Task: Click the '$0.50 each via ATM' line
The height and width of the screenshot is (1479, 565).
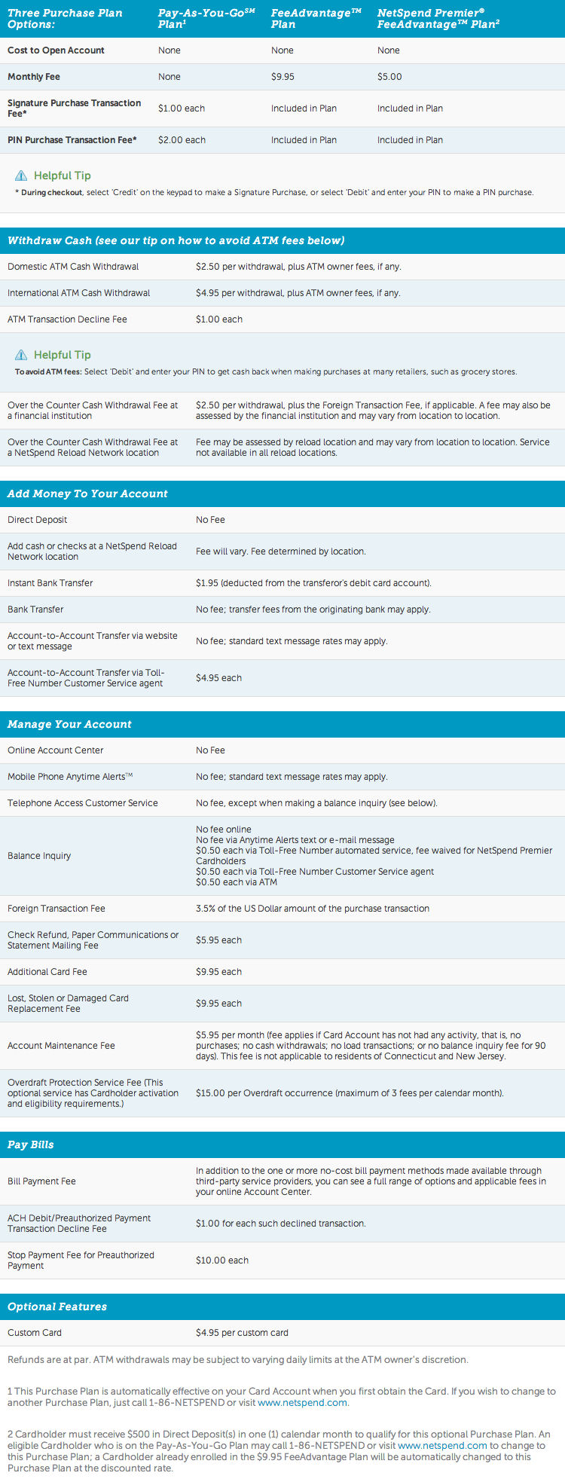Action: tap(237, 882)
